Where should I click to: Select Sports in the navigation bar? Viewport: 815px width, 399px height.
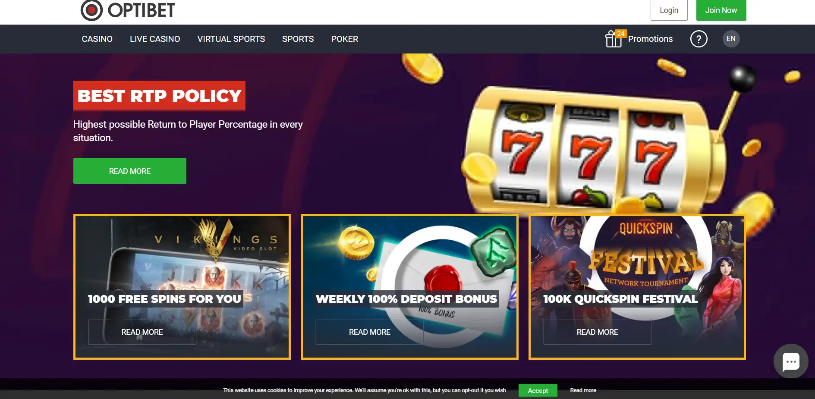coord(298,39)
